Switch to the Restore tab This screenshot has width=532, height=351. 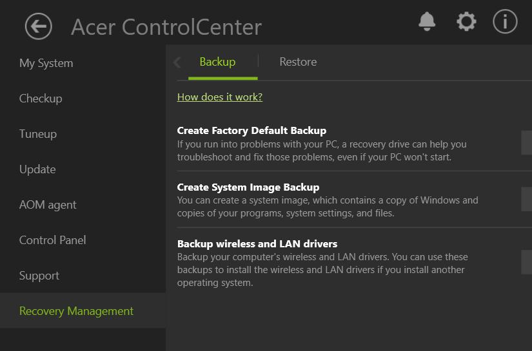298,62
